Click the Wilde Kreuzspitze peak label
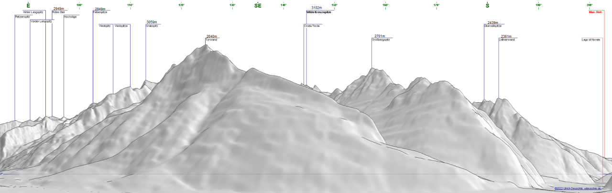612x193 pixels. 318,12
